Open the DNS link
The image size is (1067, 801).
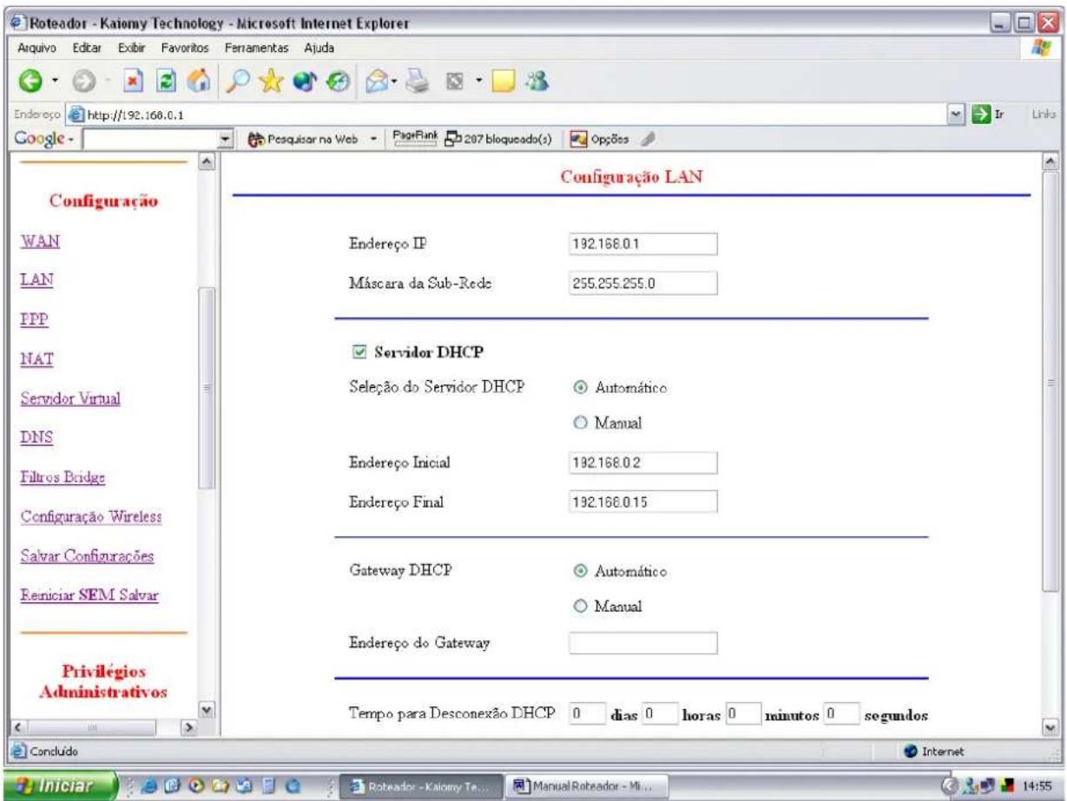[36, 439]
